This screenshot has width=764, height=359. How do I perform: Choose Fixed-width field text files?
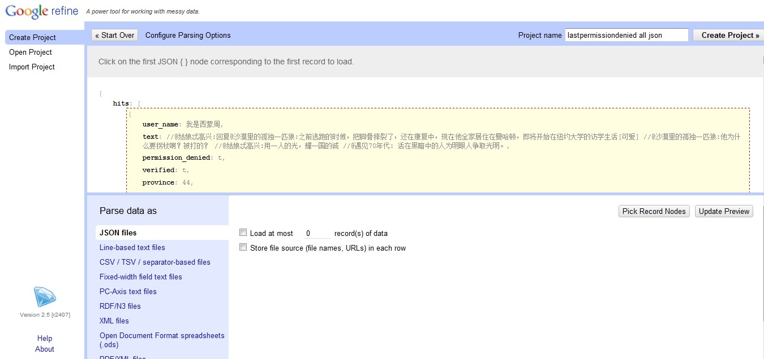coord(141,277)
